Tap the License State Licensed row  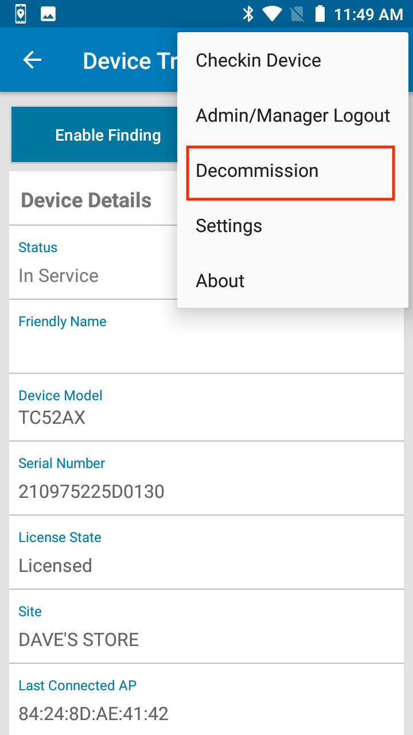(x=206, y=552)
